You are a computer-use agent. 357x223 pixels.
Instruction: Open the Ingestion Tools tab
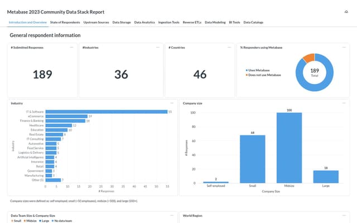tap(168, 22)
